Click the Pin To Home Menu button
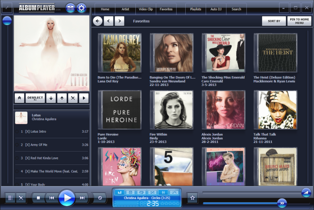314x210 pixels. 299,21
